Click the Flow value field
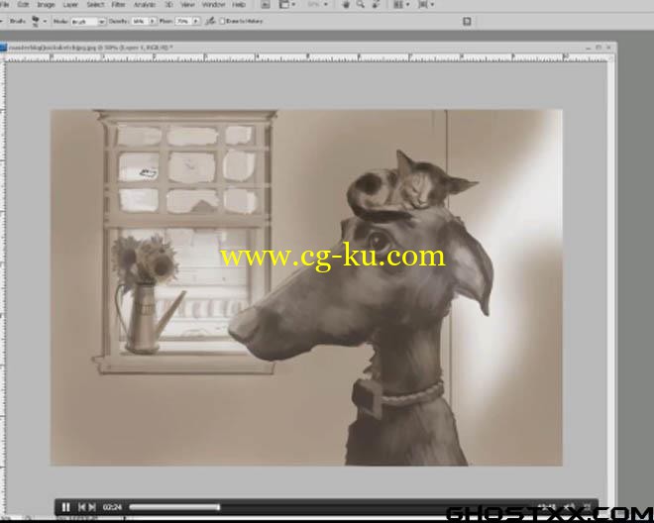 [183, 21]
